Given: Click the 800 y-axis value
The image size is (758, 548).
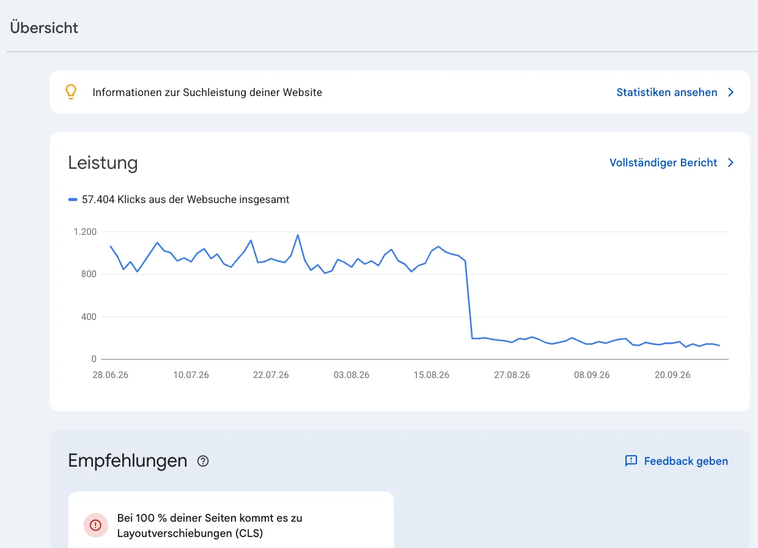Looking at the screenshot, I should pos(89,274).
